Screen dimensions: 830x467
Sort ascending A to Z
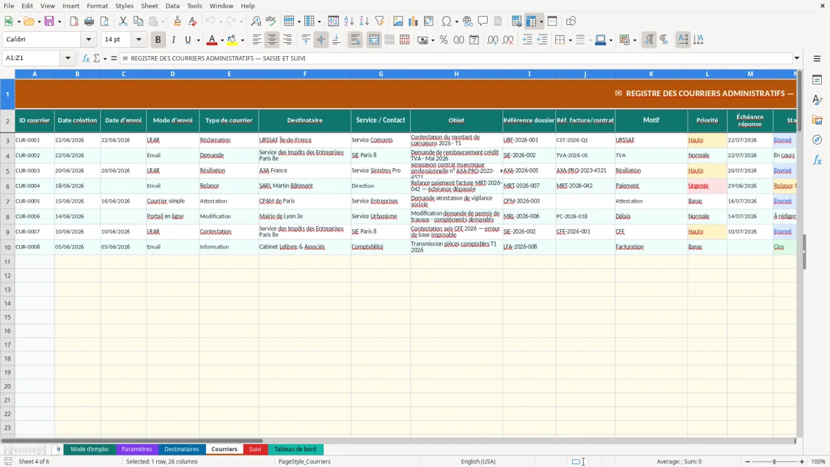click(349, 21)
